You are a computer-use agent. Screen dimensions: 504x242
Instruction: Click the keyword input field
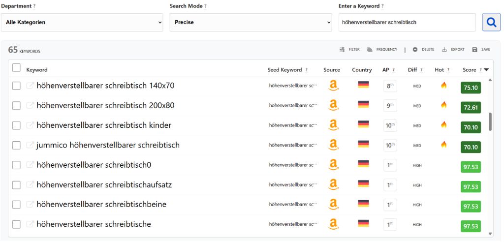(x=407, y=23)
